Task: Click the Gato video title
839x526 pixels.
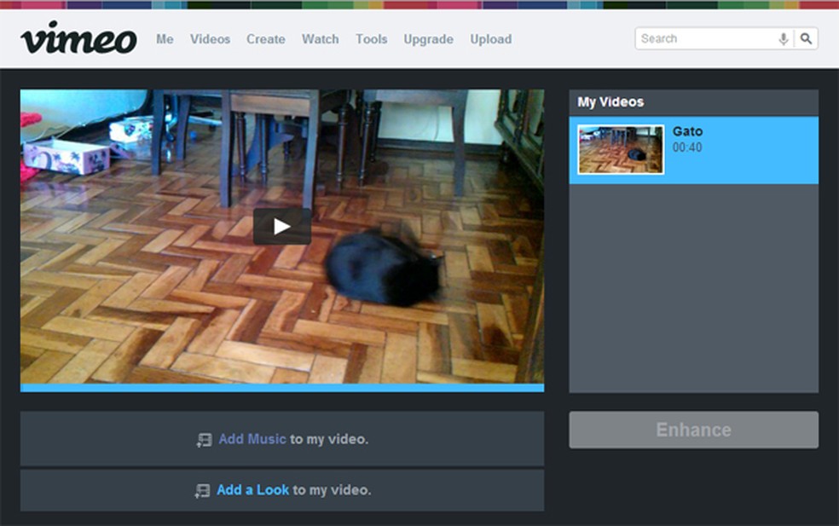Action: pyautogui.click(x=687, y=132)
